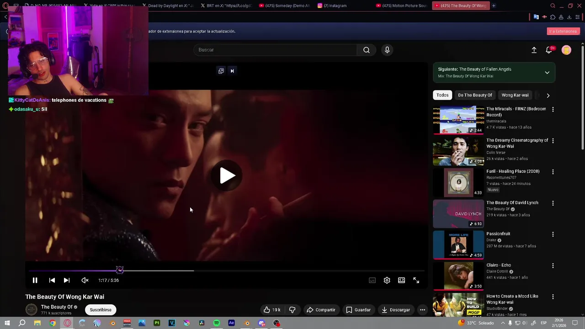The image size is (585, 329).
Task: Open the browser main menu icon
Action: tap(578, 17)
